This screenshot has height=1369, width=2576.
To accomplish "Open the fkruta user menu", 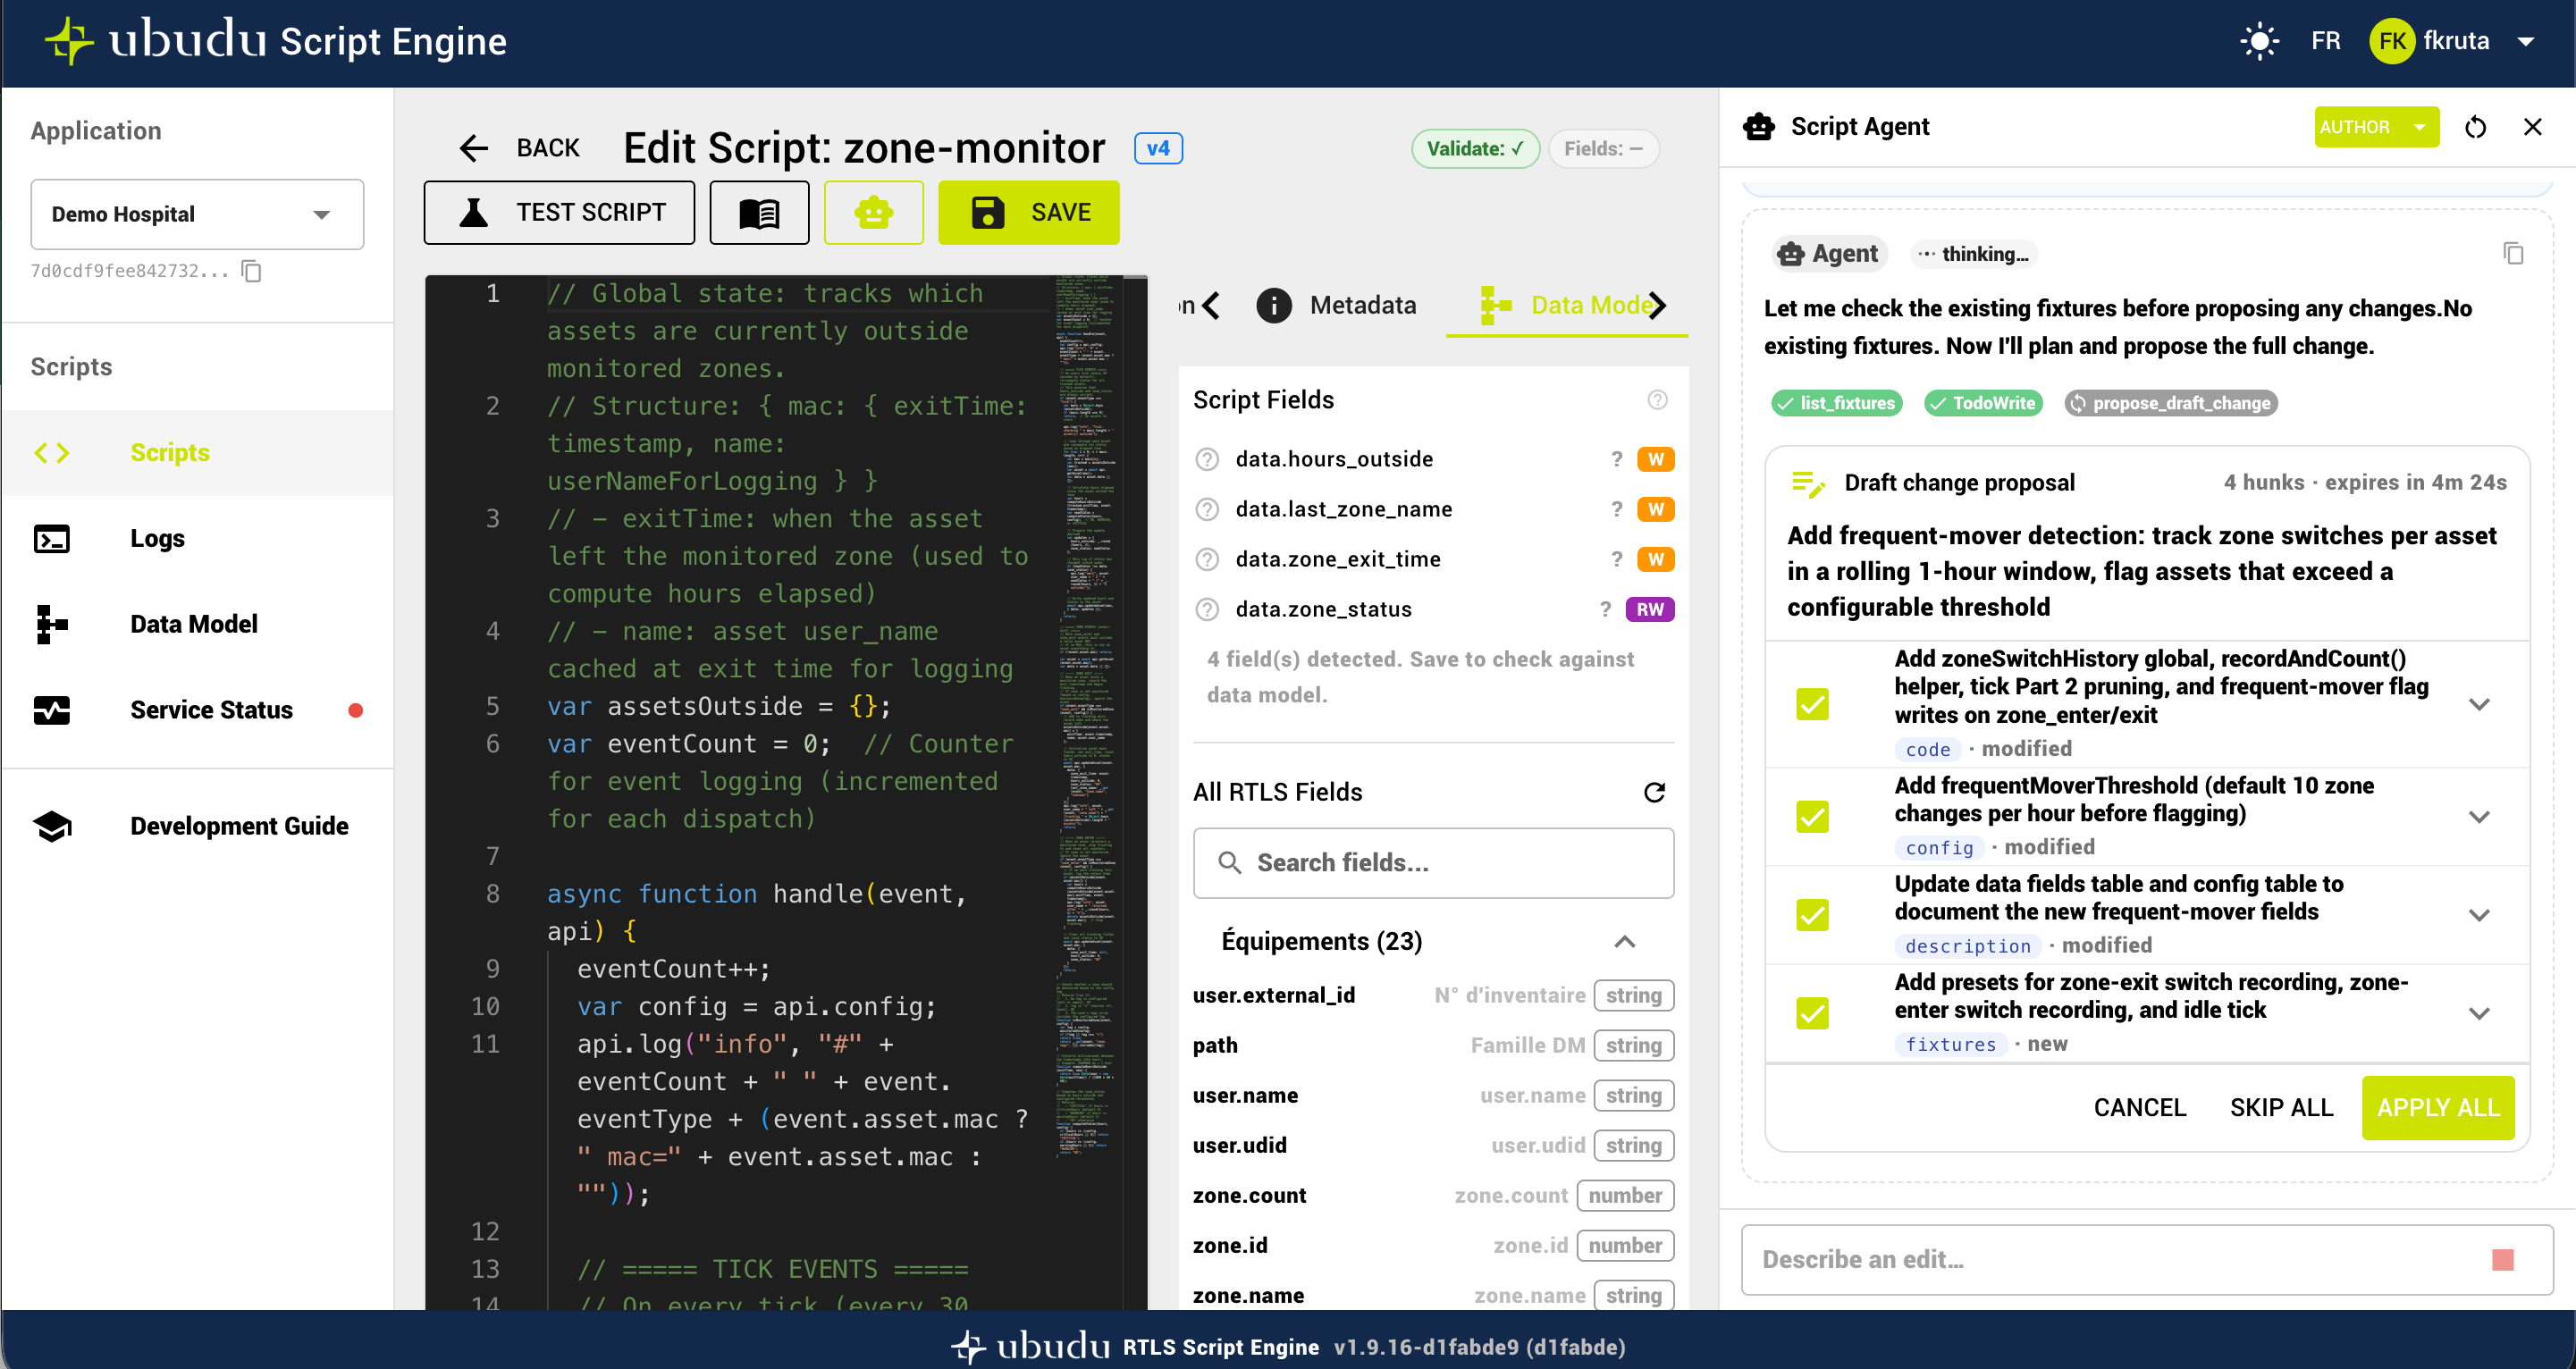I will pos(2453,41).
